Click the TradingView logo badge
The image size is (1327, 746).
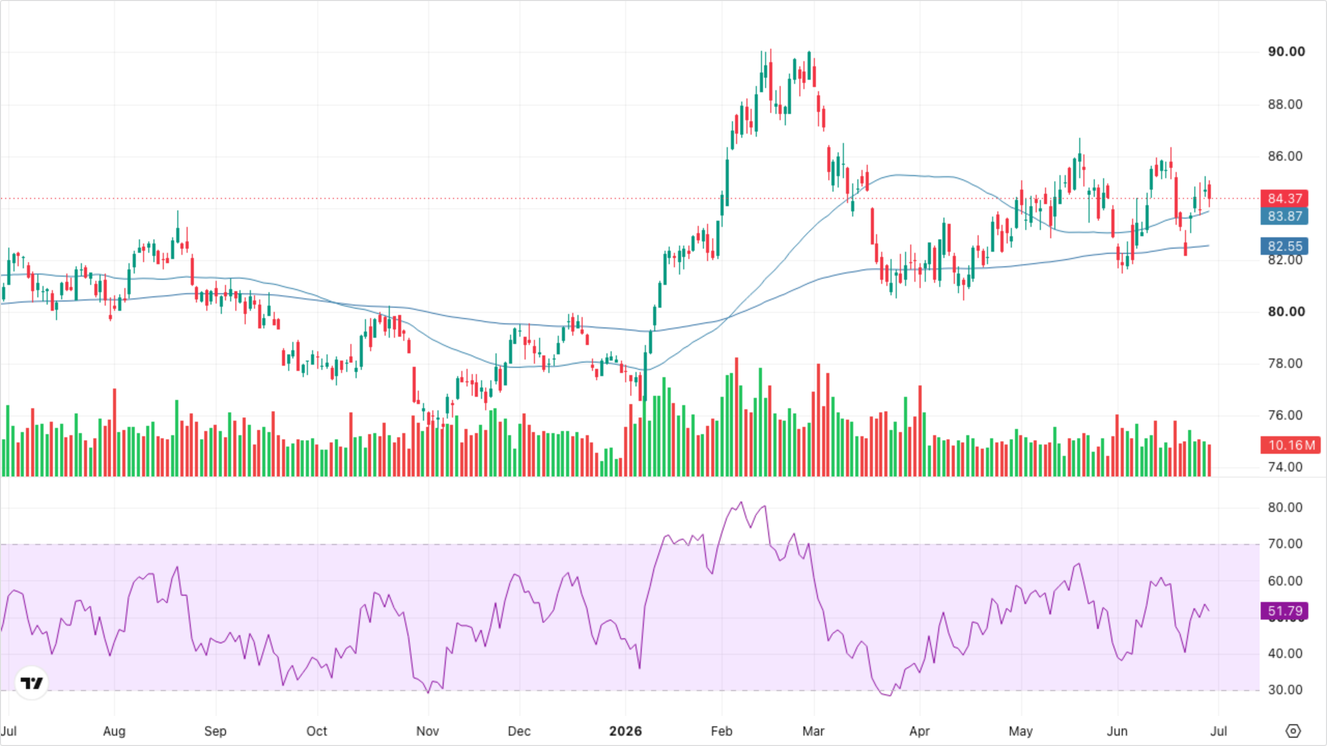[x=32, y=683]
